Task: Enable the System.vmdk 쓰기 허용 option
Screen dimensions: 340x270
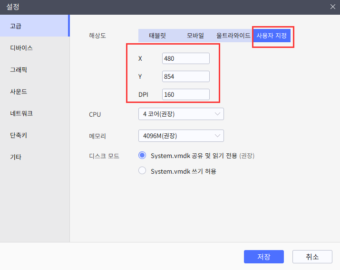Action: coord(142,171)
